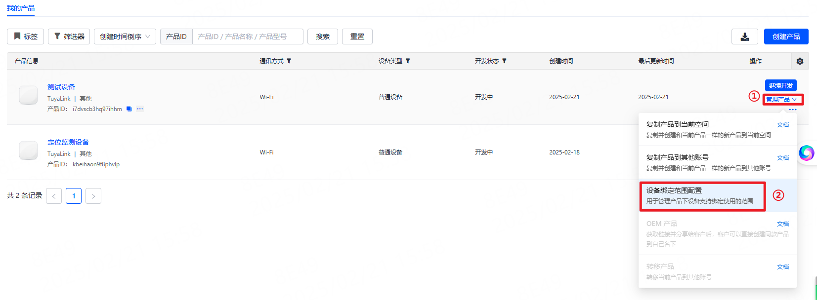Click the 创建时间 column header
This screenshot has width=817, height=300.
pos(561,61)
